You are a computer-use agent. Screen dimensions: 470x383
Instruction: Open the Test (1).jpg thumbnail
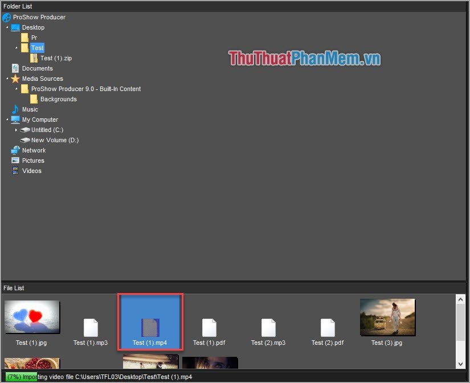(x=32, y=317)
